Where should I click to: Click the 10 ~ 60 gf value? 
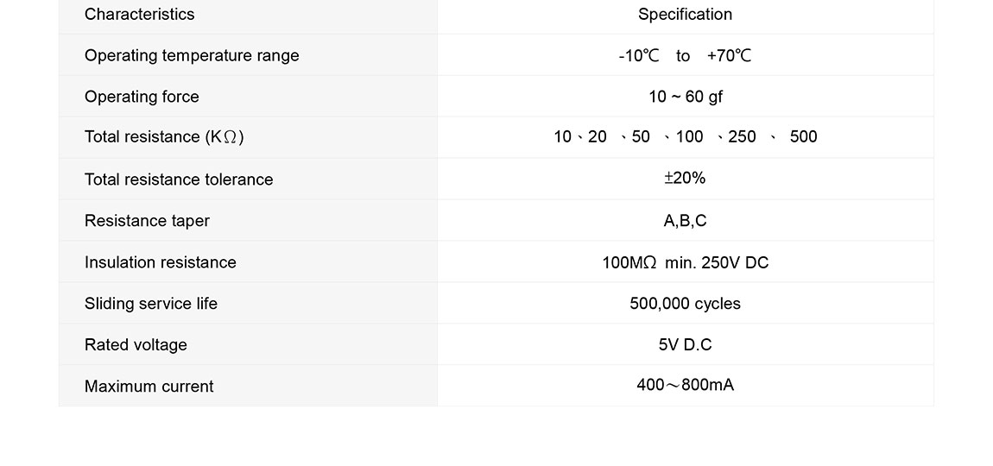point(685,97)
